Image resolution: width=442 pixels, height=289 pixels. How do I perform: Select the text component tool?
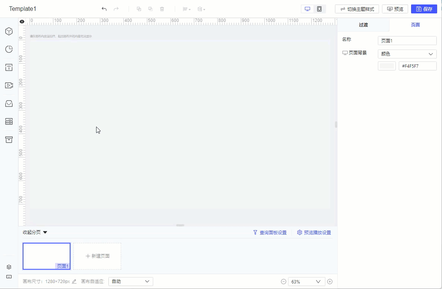click(9, 67)
